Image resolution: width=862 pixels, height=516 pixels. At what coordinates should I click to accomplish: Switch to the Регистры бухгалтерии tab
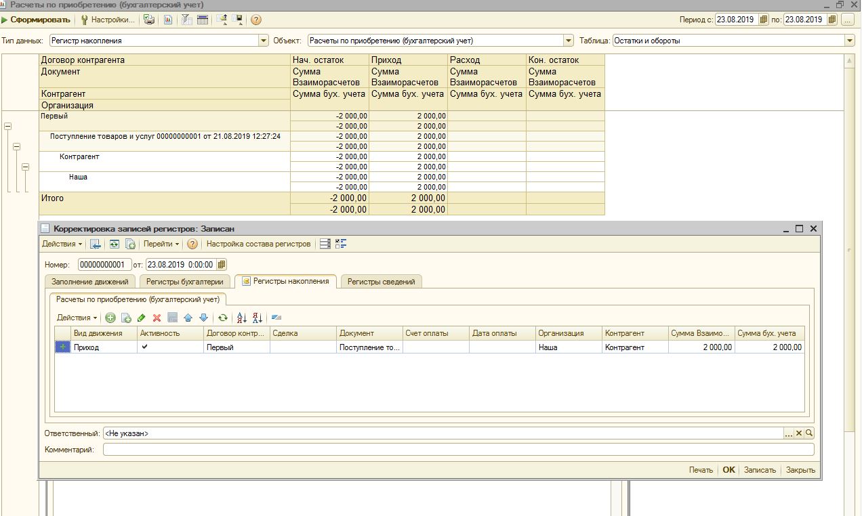[184, 282]
